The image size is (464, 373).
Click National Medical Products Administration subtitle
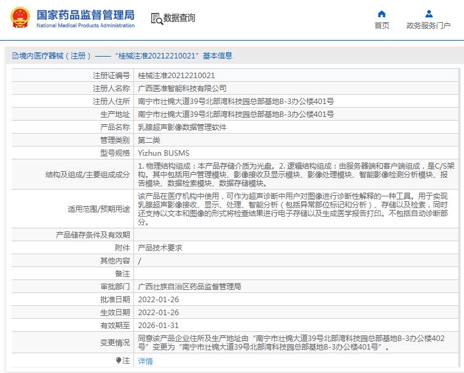coord(85,25)
